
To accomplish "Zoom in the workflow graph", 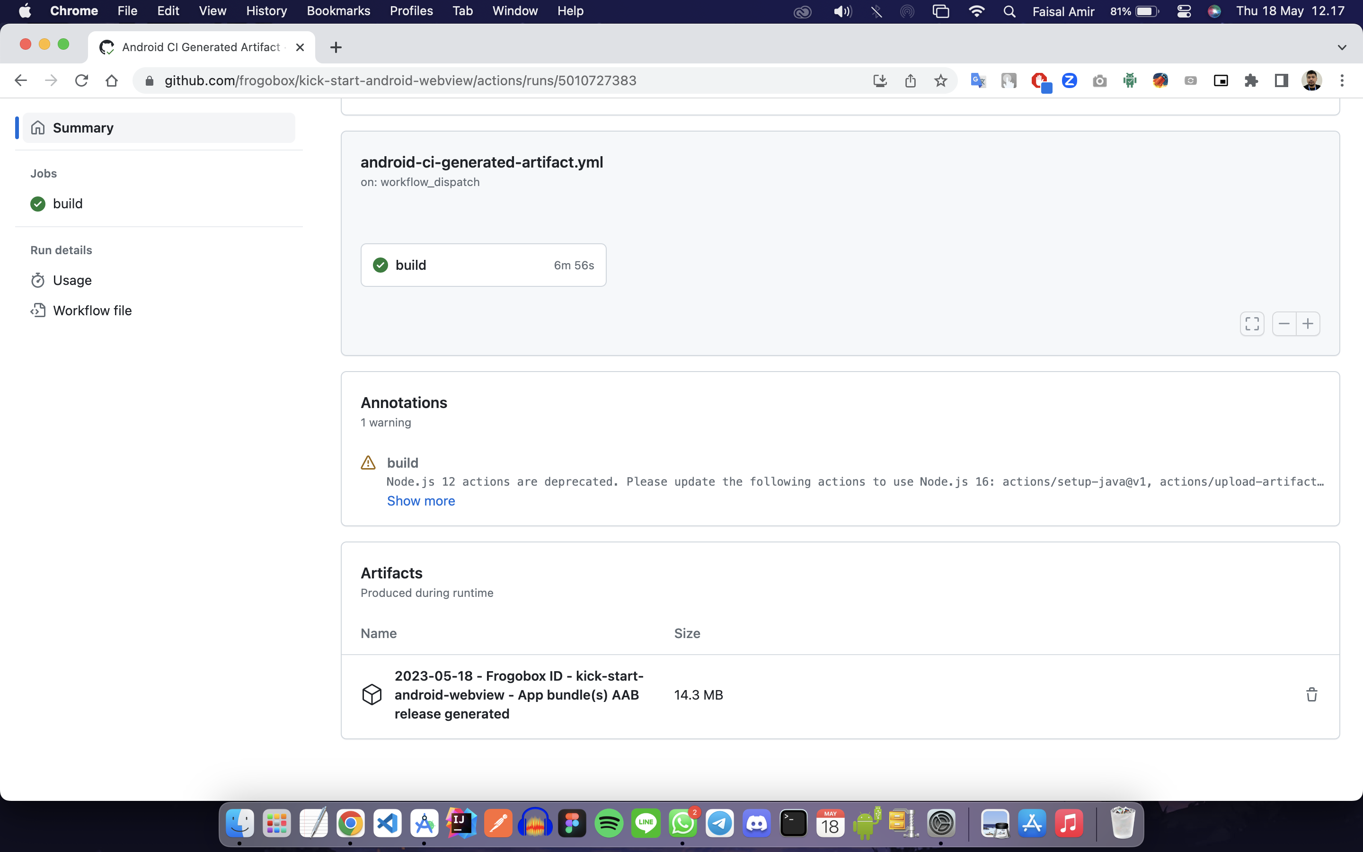I will tap(1309, 323).
